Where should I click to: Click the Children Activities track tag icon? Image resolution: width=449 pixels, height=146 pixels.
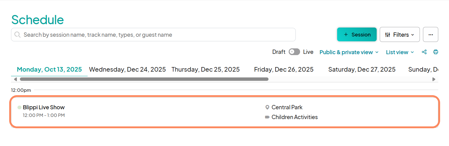pyautogui.click(x=267, y=117)
